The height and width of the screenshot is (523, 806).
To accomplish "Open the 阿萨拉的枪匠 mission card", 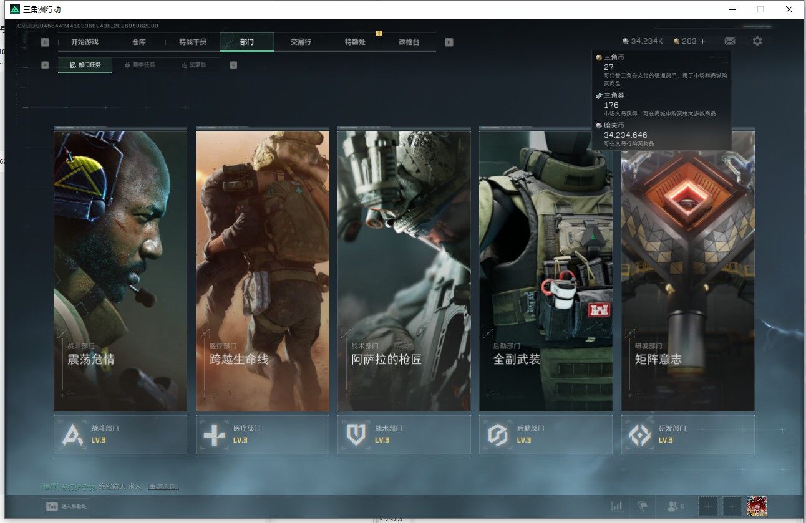I will [x=404, y=271].
